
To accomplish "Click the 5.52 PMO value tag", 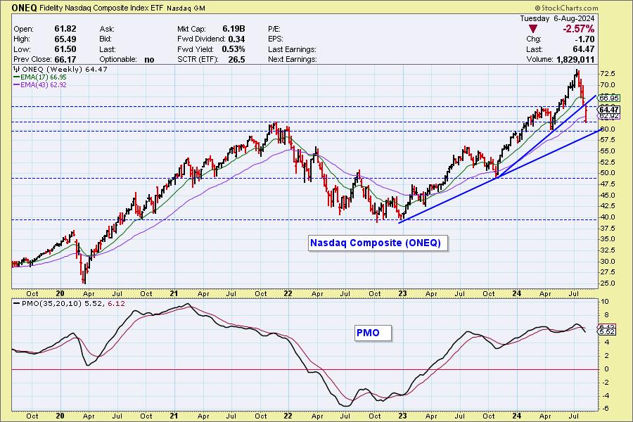I will click(x=607, y=332).
